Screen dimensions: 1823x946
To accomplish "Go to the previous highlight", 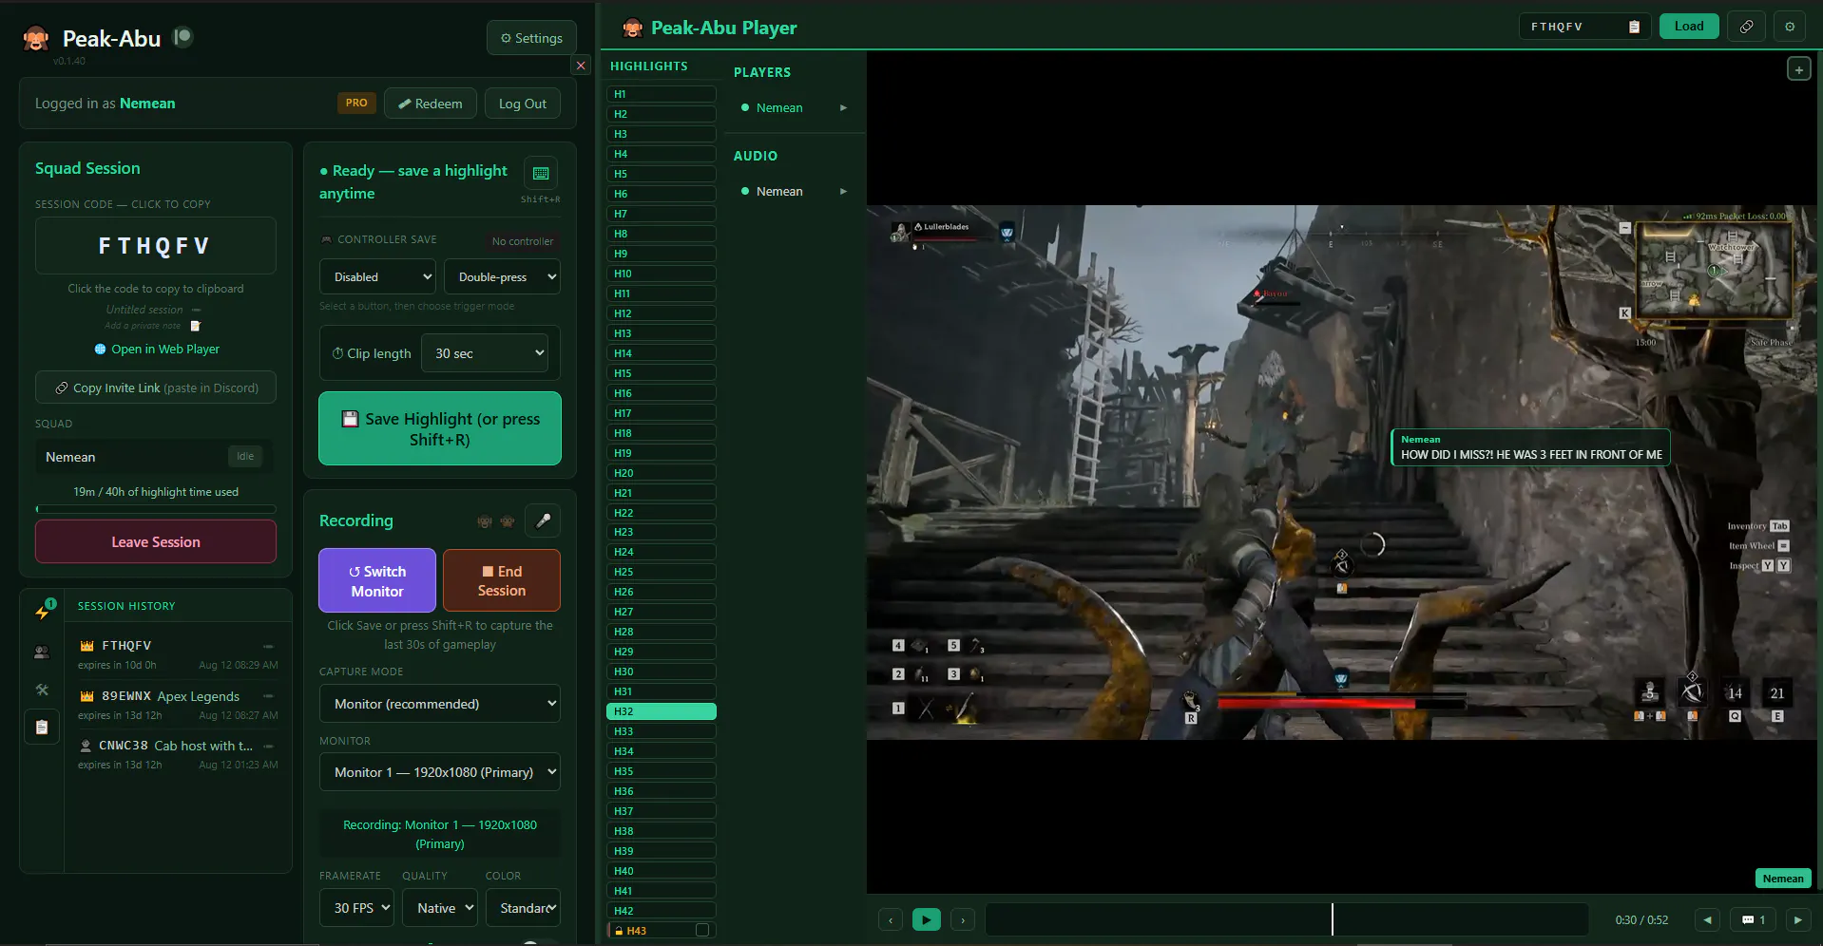I will (x=890, y=919).
